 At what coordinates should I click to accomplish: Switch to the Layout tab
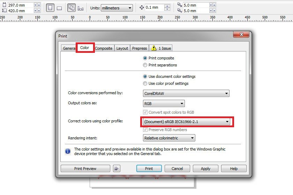[122, 48]
